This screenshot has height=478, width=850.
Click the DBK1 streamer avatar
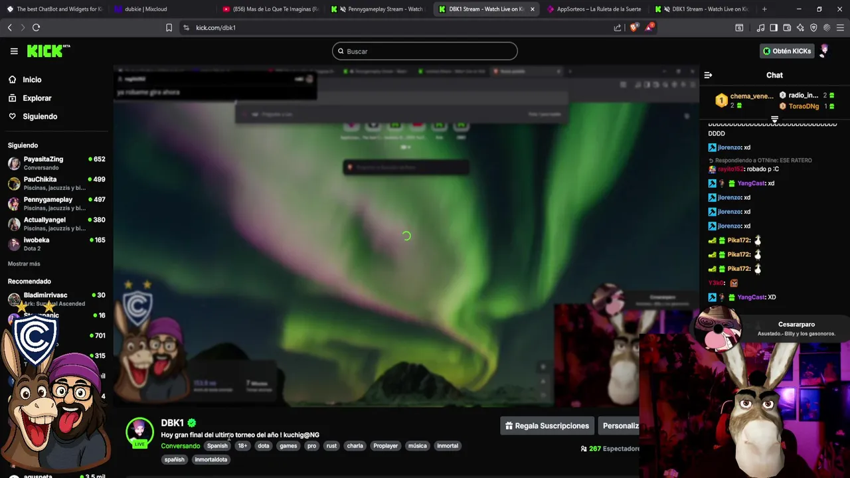pyautogui.click(x=139, y=432)
